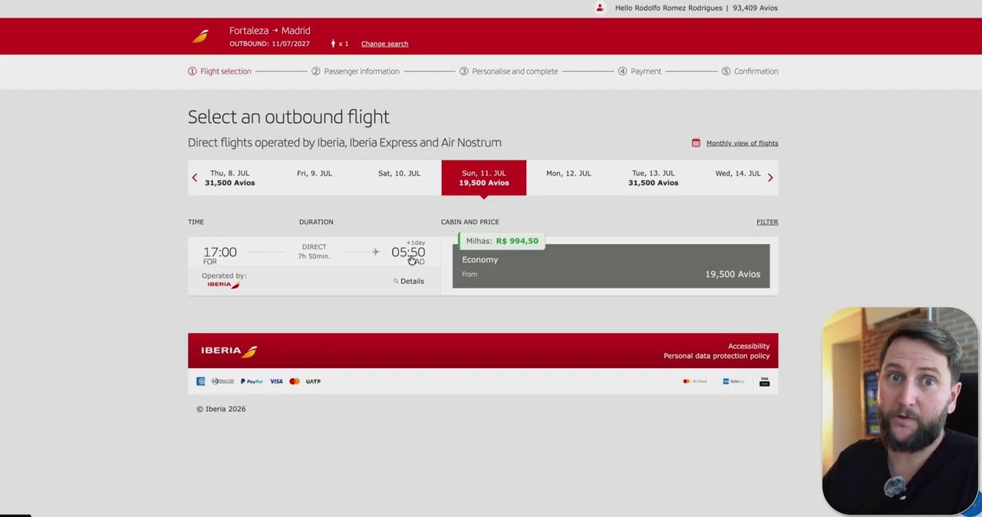Screen dimensions: 982x517
Task: Click the magnifier icon beside Details
Action: (396, 282)
